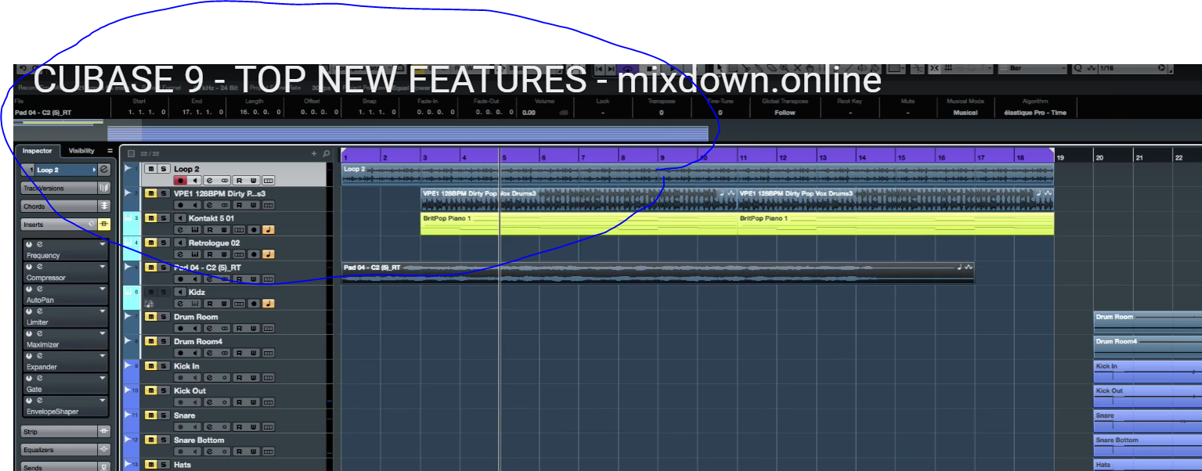Enable write automation on Drum Room4 track

click(254, 354)
